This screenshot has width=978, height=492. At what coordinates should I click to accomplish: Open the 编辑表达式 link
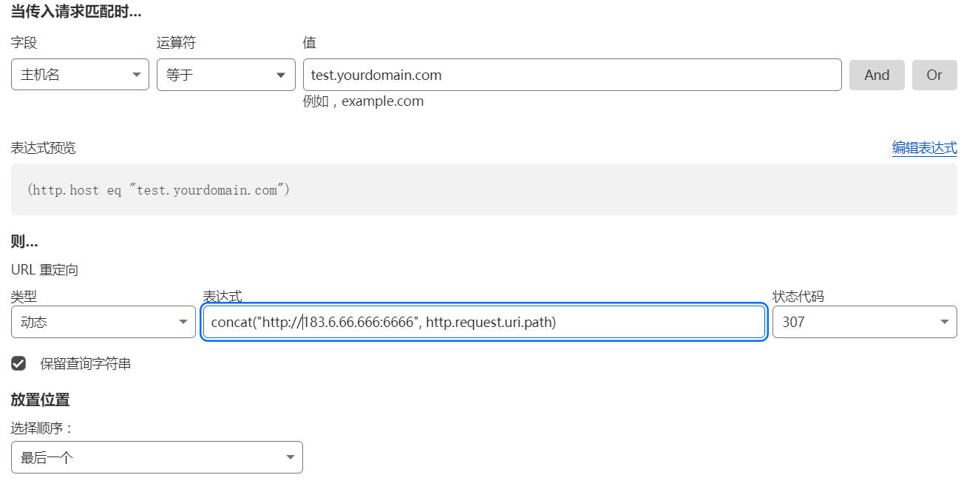tap(924, 148)
